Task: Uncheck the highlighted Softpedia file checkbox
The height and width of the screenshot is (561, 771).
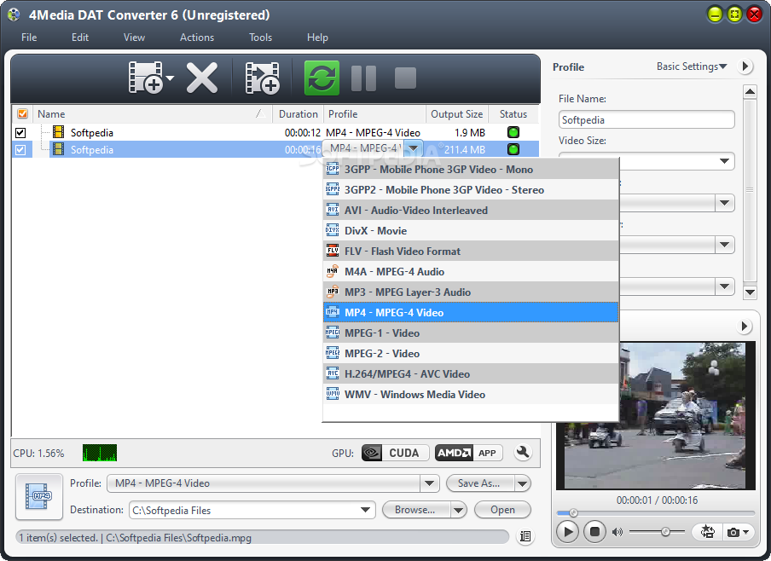Action: pos(20,149)
